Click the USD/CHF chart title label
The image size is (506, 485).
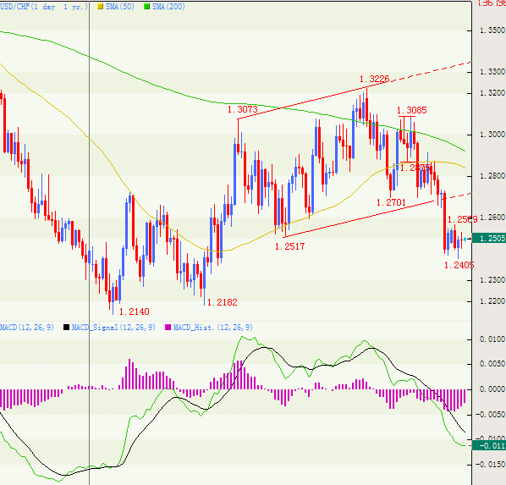[x=43, y=7]
